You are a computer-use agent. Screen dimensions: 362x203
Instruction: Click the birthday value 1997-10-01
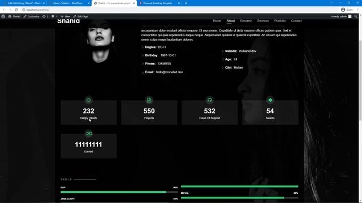click(168, 55)
